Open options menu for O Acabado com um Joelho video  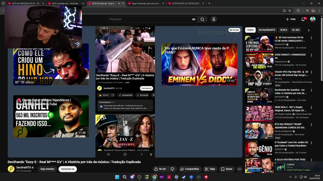(311, 143)
